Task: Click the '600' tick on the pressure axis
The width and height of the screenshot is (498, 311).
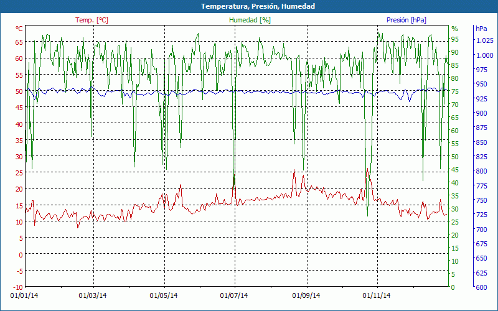Action: click(x=481, y=287)
